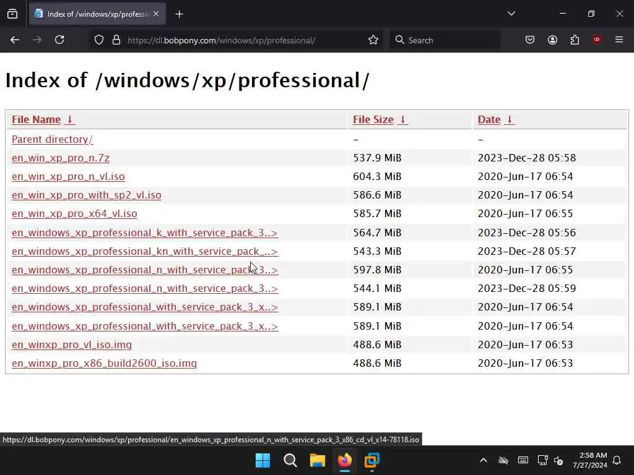Download en_winxp_pro_x86_build2600_iso.img

[104, 363]
